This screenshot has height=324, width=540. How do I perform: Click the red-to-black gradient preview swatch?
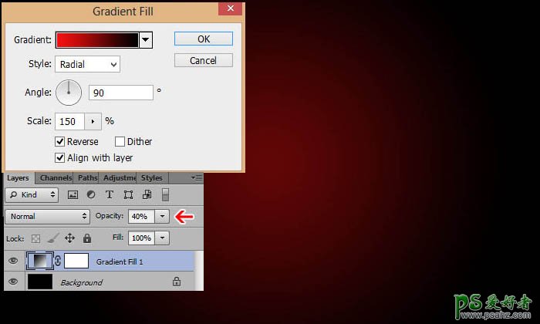96,40
